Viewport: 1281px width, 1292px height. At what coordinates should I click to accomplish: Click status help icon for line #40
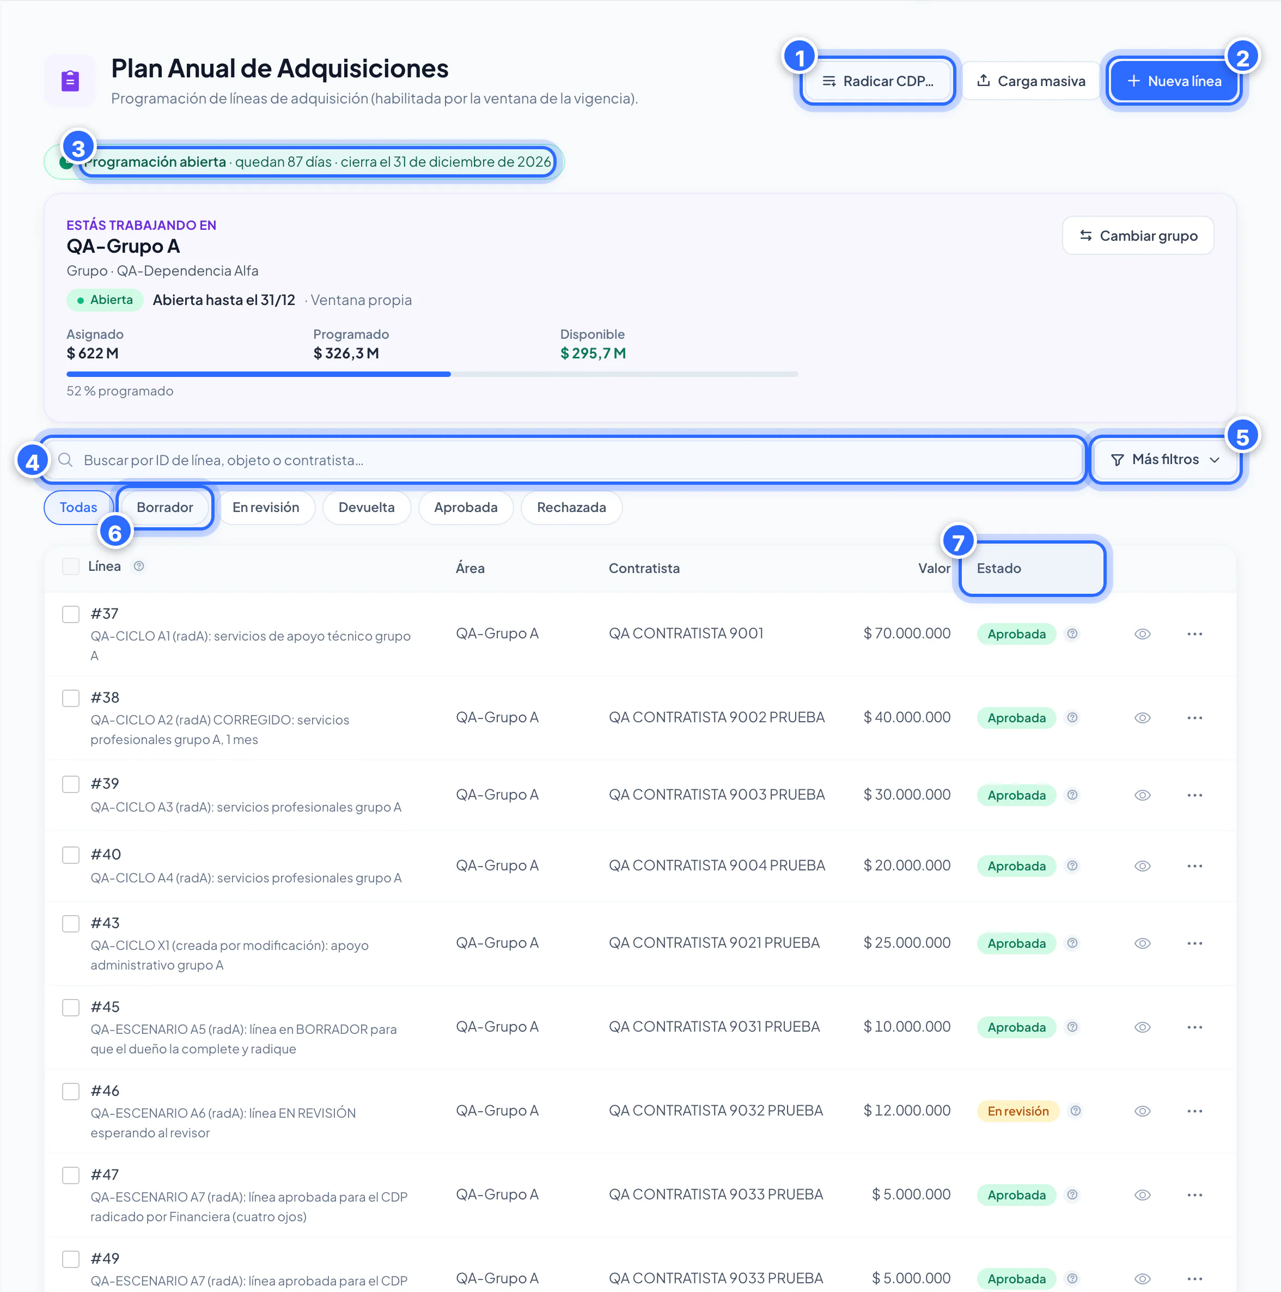tap(1072, 866)
